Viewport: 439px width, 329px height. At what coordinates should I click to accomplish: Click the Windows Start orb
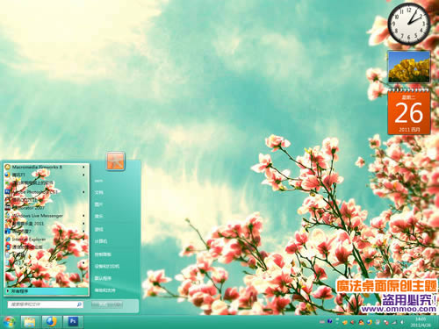[x=9, y=322]
